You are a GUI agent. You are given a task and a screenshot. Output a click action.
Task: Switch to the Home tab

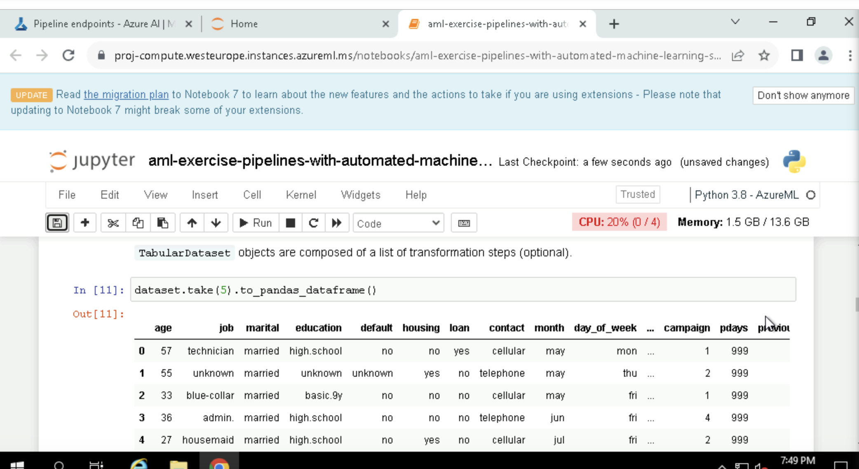[244, 24]
